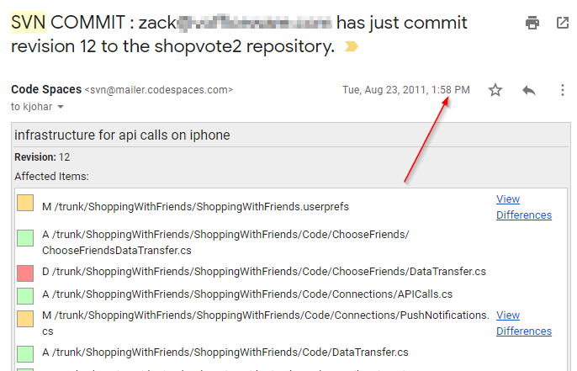The image size is (577, 371).
Task: Click the green swatch beside Code/DataTransfer.cs
Action: tap(25, 353)
